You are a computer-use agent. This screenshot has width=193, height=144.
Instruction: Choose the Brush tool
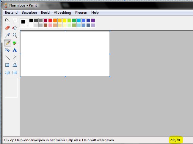pos(15,43)
